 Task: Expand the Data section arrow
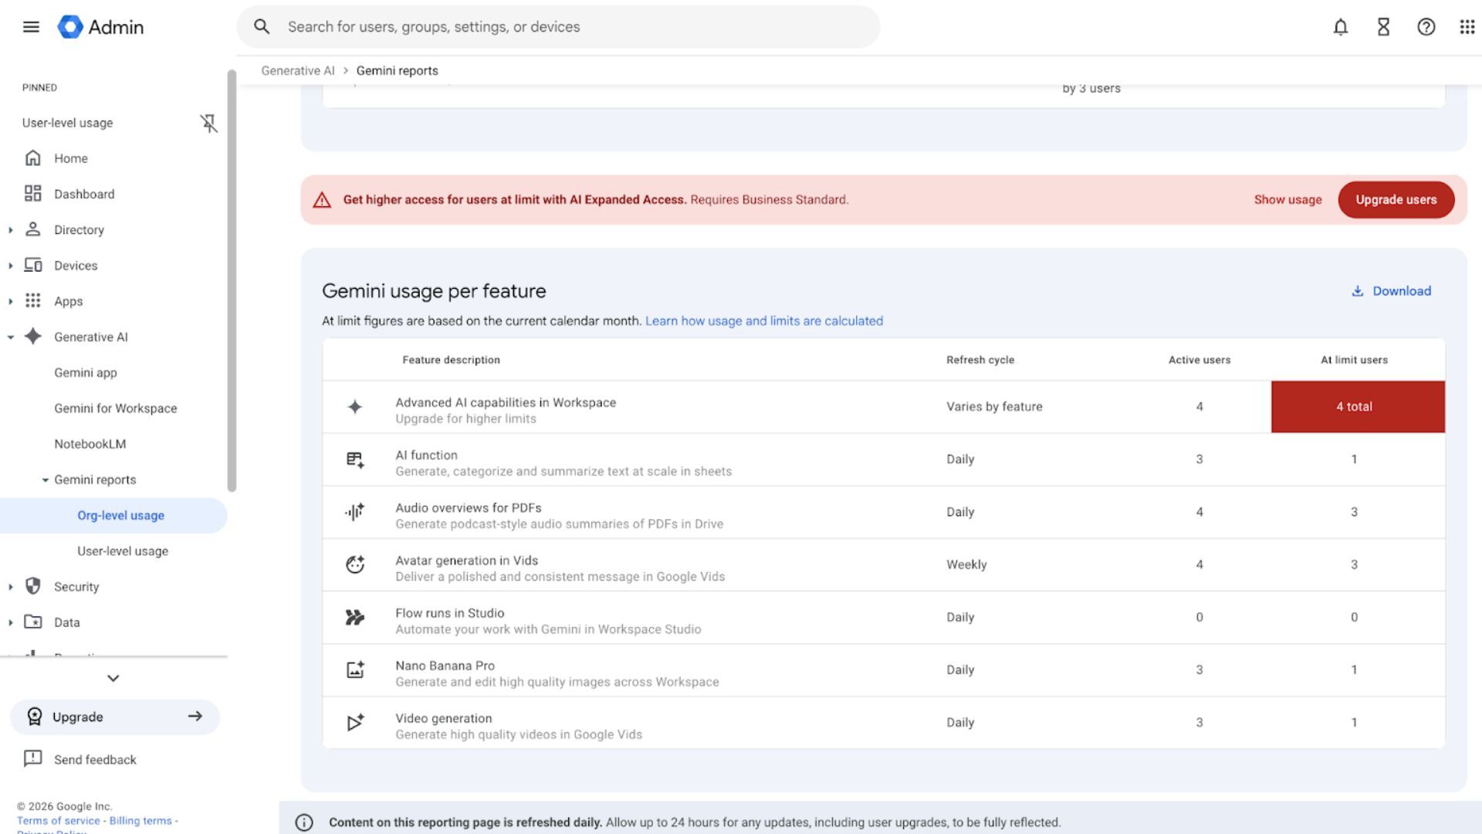[10, 622]
